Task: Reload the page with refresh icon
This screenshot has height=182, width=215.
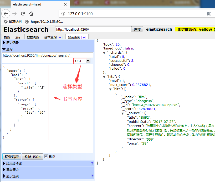Action: (23, 14)
